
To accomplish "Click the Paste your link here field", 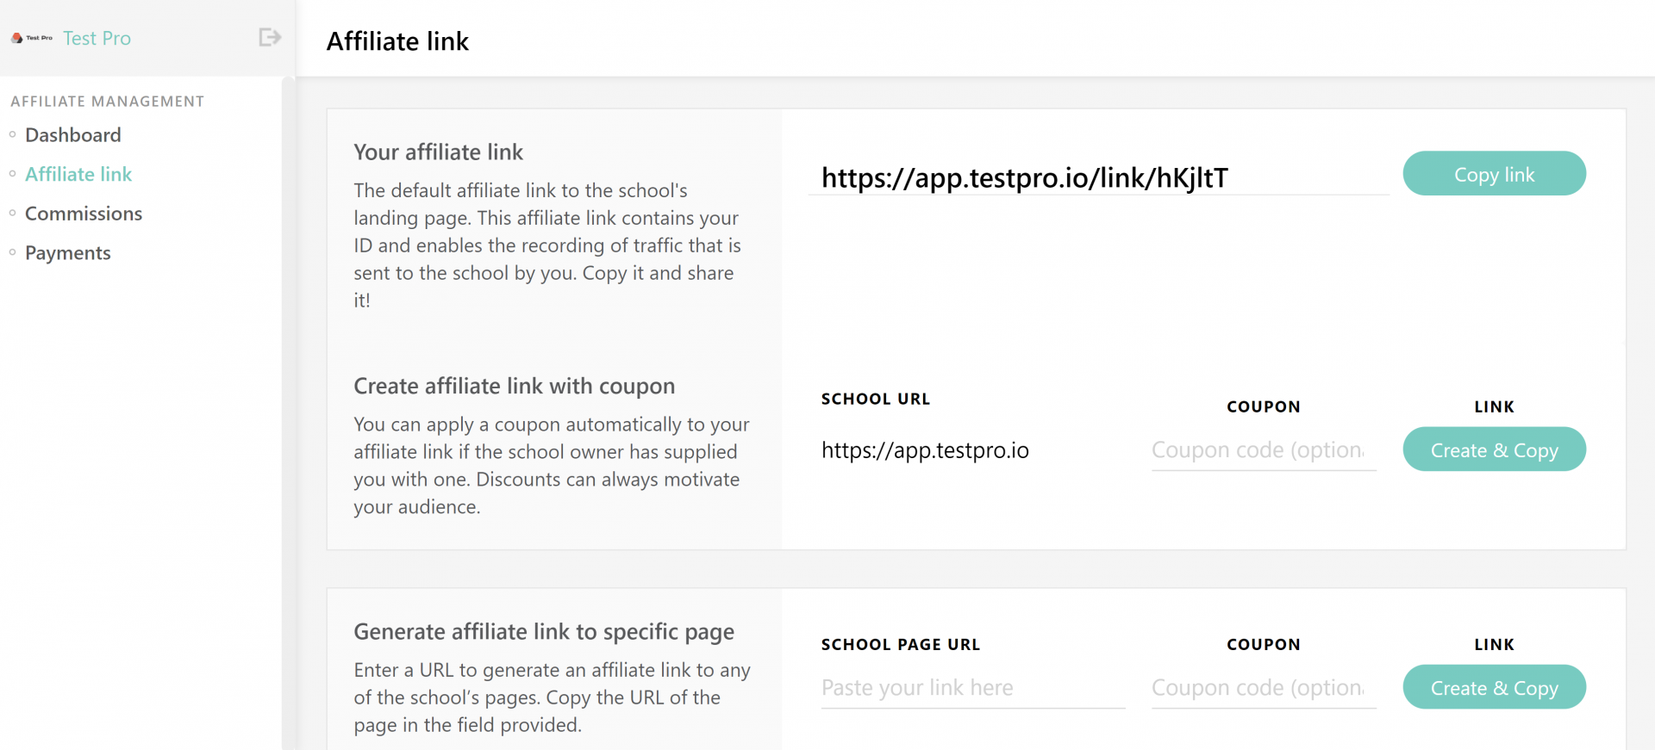I will (x=973, y=687).
